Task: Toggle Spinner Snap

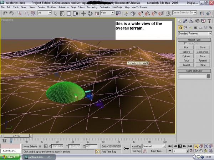Action: point(161,14)
